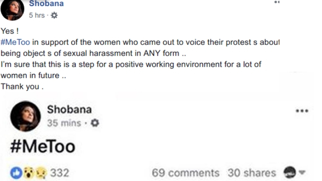Follow the blue #MeToo hashtag link

click(x=15, y=42)
